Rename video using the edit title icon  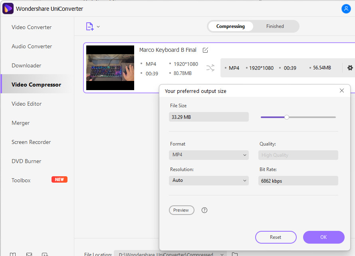205,50
